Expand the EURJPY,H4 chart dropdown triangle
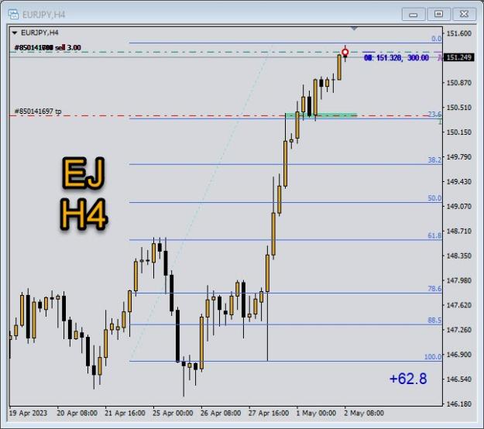 point(14,33)
